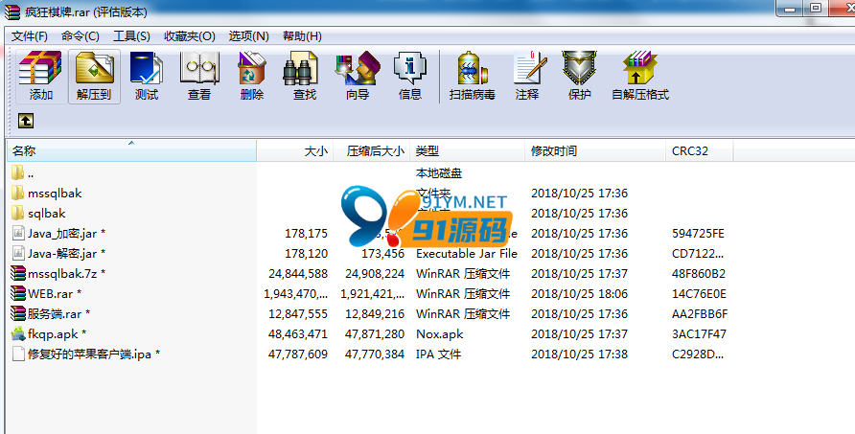Sort by the 压缩后大小 column header
This screenshot has width=855, height=434.
pos(371,151)
